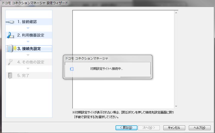
Task: Click the 初期設定サイトへ接続中 message text
Action: [x=106, y=69]
